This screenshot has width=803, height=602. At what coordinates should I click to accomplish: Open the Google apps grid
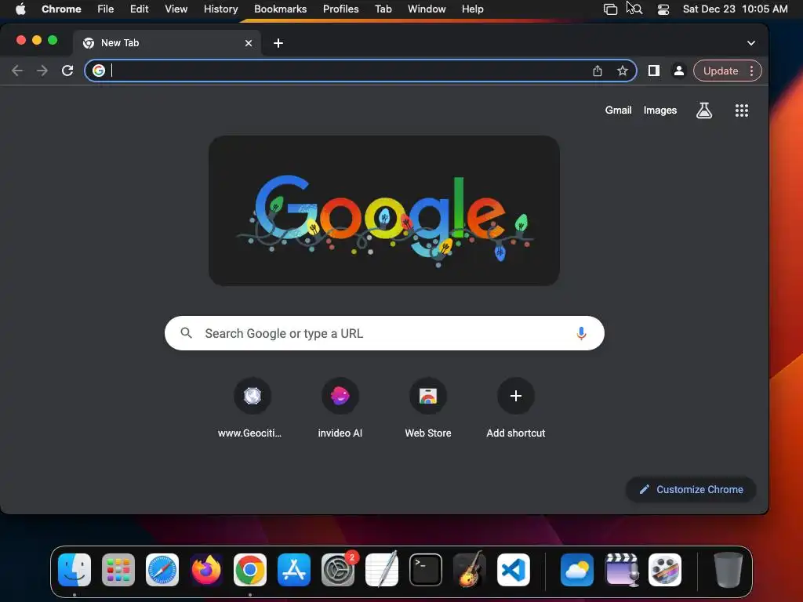[742, 110]
